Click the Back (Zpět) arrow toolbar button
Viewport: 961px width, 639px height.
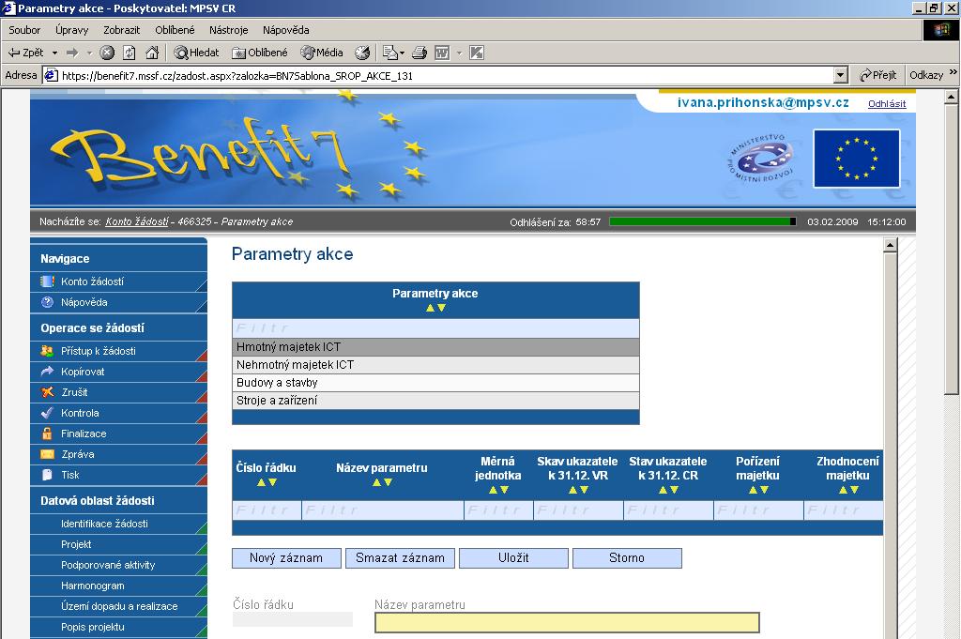(25, 53)
